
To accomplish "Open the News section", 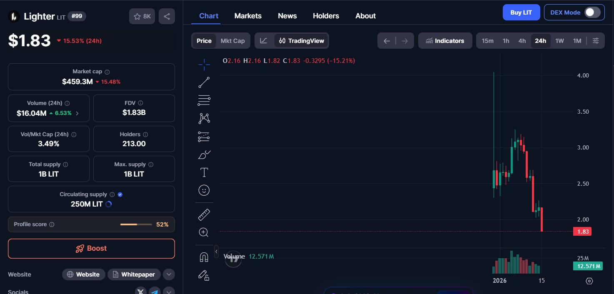I will (x=287, y=16).
